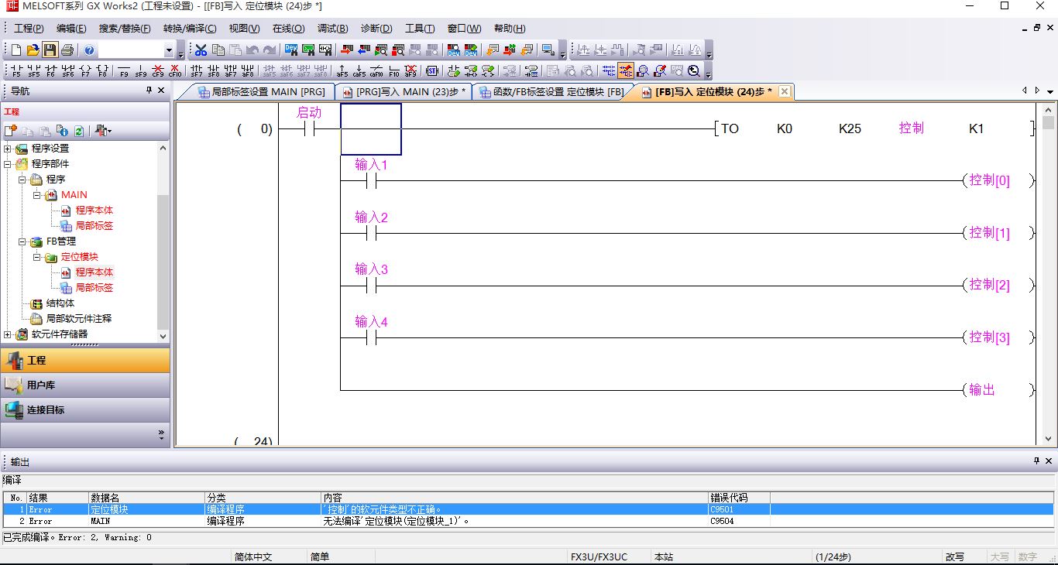Viewport: 1058px width, 565px height.
Task: Toggle the highlighted ladder display mode icon
Action: pyautogui.click(x=625, y=71)
